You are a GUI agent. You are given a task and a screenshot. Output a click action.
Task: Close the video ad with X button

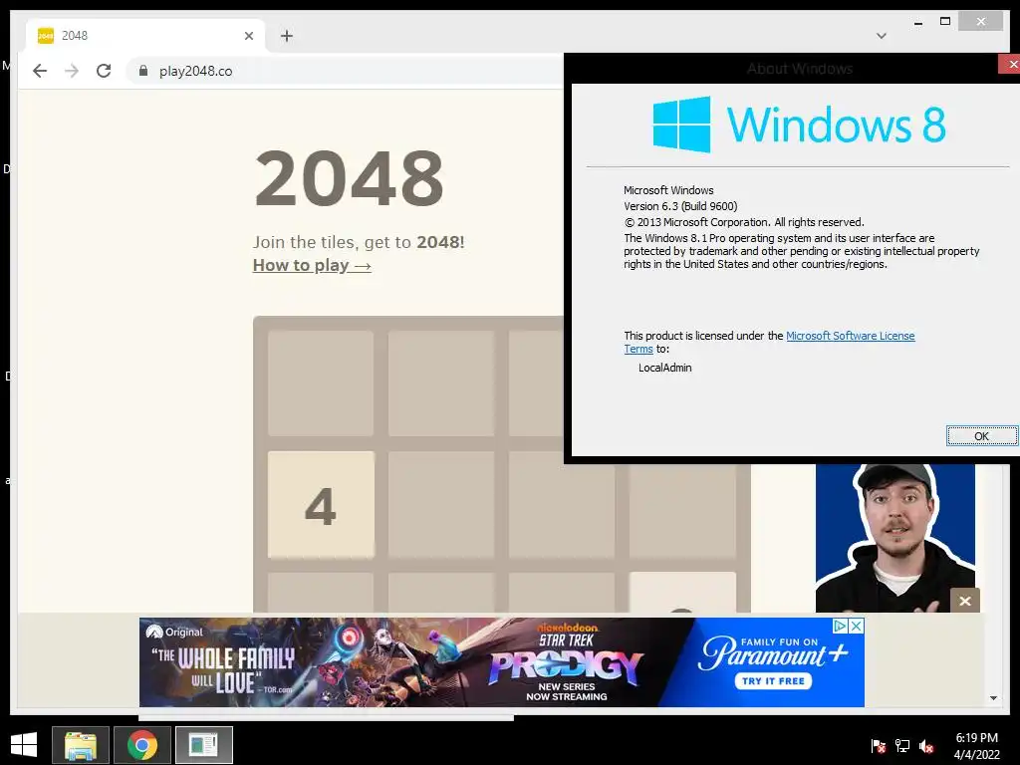(964, 601)
